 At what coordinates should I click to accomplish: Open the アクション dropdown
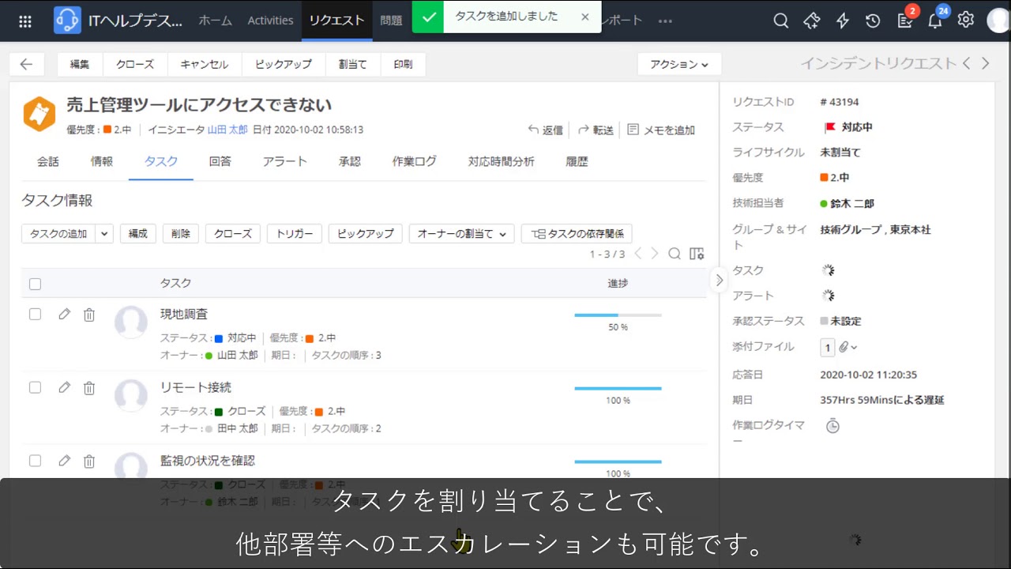point(679,64)
